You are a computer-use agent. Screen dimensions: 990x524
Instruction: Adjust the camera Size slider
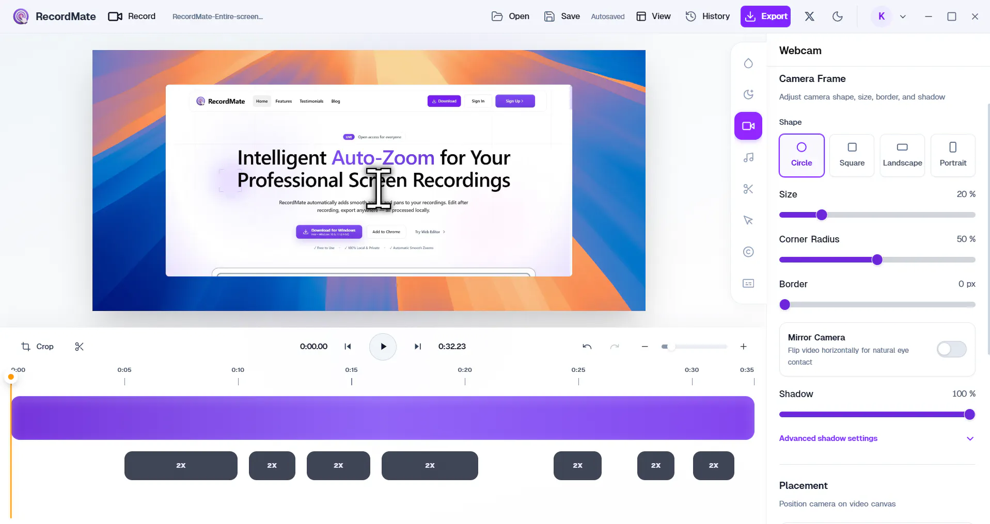click(x=877, y=215)
